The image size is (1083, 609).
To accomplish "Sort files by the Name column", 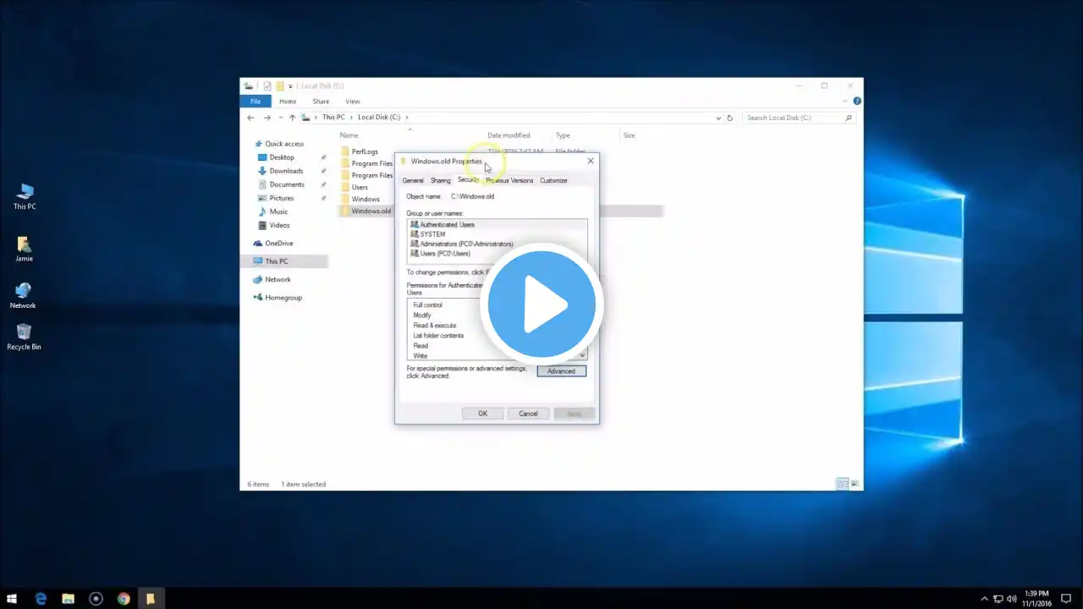I will point(349,135).
